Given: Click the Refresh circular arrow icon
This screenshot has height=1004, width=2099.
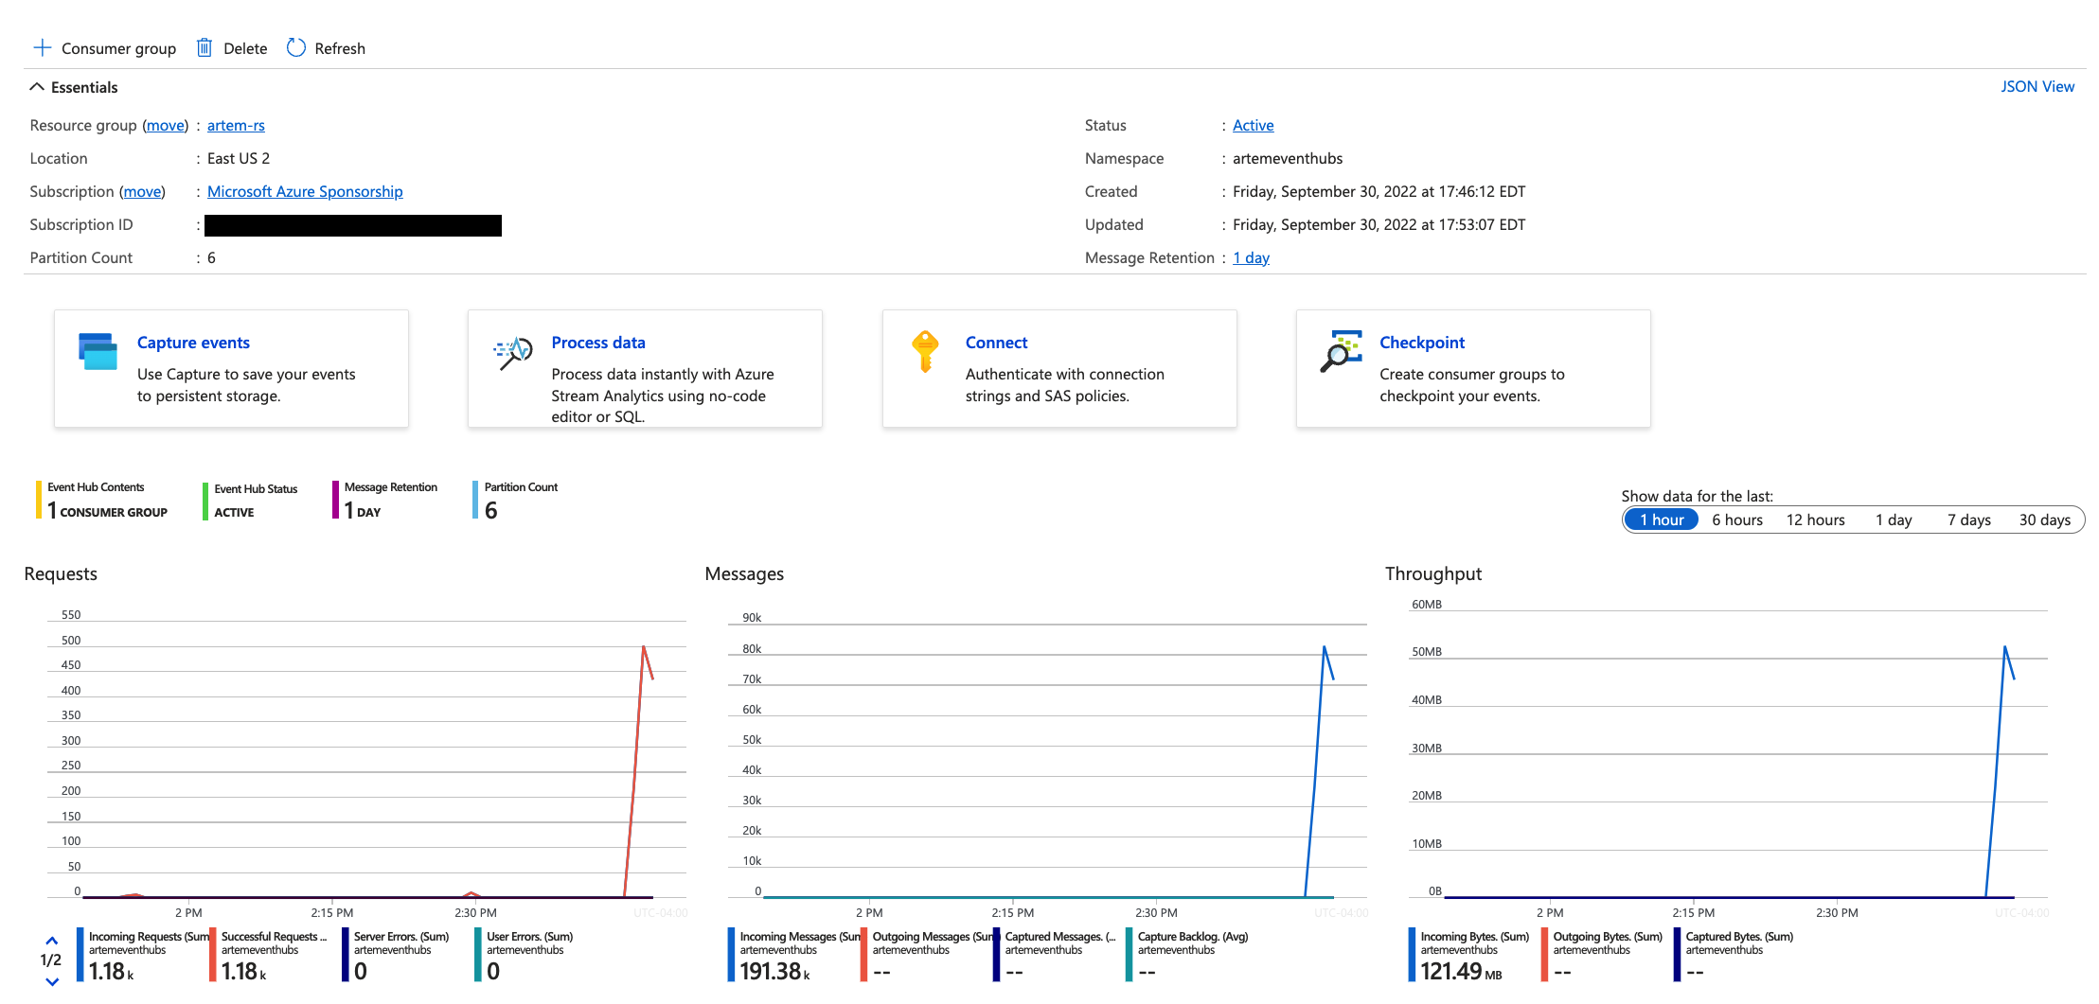Looking at the screenshot, I should (296, 48).
